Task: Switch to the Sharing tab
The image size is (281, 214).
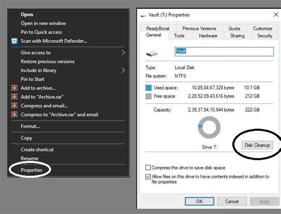Action: 237,36
